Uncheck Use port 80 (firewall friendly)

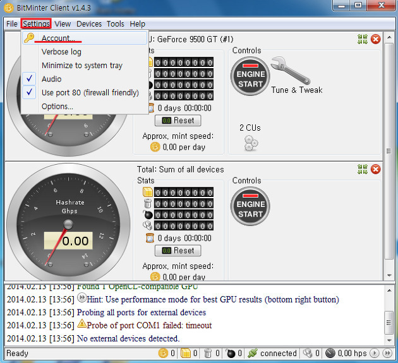[x=84, y=93]
